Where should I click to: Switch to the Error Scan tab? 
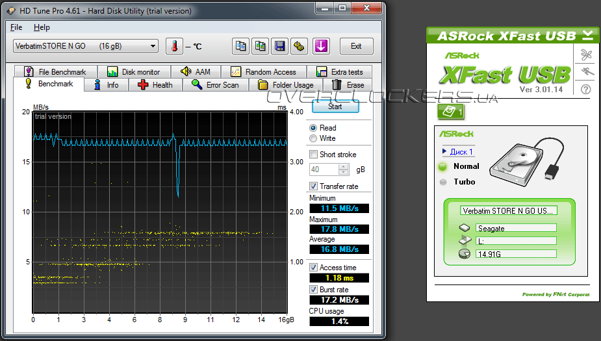[x=216, y=85]
